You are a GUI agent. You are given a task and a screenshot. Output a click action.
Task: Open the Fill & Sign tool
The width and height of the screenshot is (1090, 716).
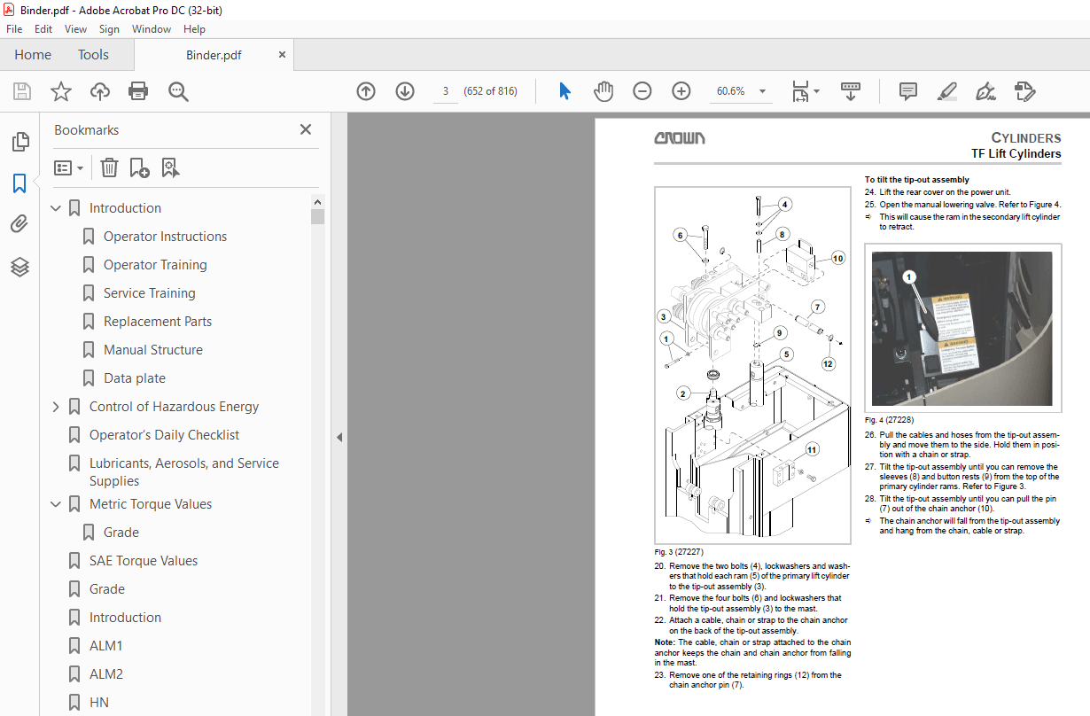tap(985, 90)
